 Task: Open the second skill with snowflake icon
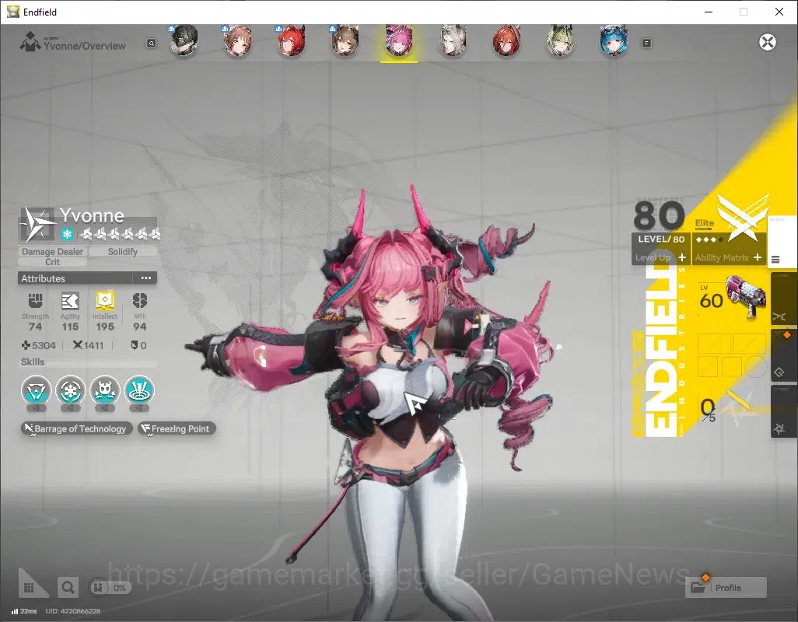click(70, 390)
